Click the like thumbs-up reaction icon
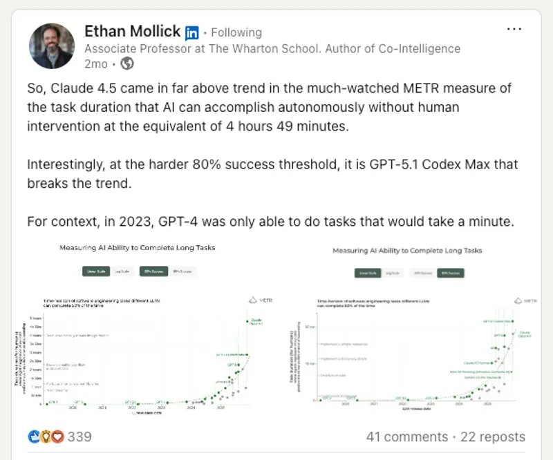Screen dimensions: 553x460 tap(35, 437)
